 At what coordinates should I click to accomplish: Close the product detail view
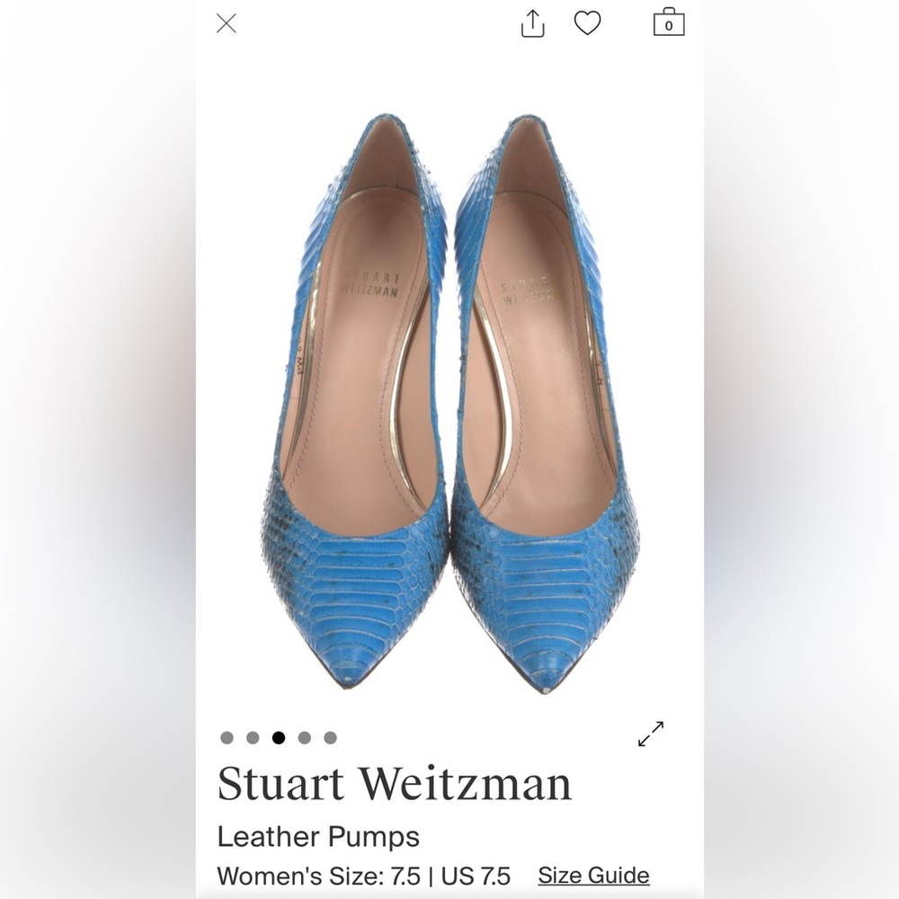click(227, 22)
